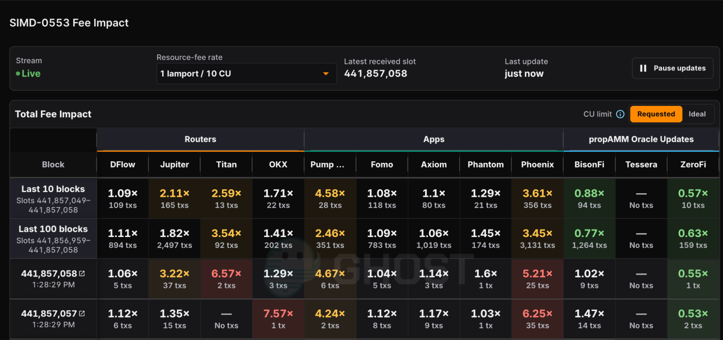Image resolution: width=723 pixels, height=340 pixels.
Task: Click the DFlow column header
Action: coord(123,165)
